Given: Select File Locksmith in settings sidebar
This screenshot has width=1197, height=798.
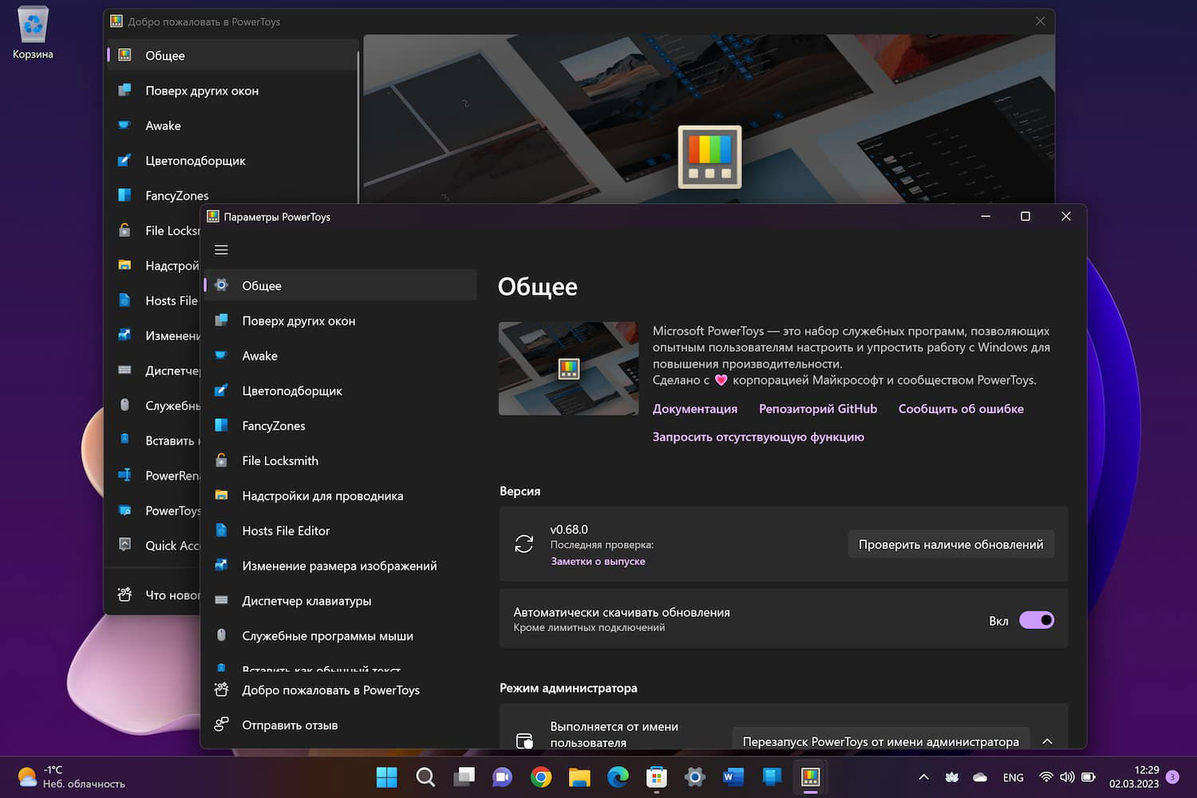Looking at the screenshot, I should [x=341, y=460].
